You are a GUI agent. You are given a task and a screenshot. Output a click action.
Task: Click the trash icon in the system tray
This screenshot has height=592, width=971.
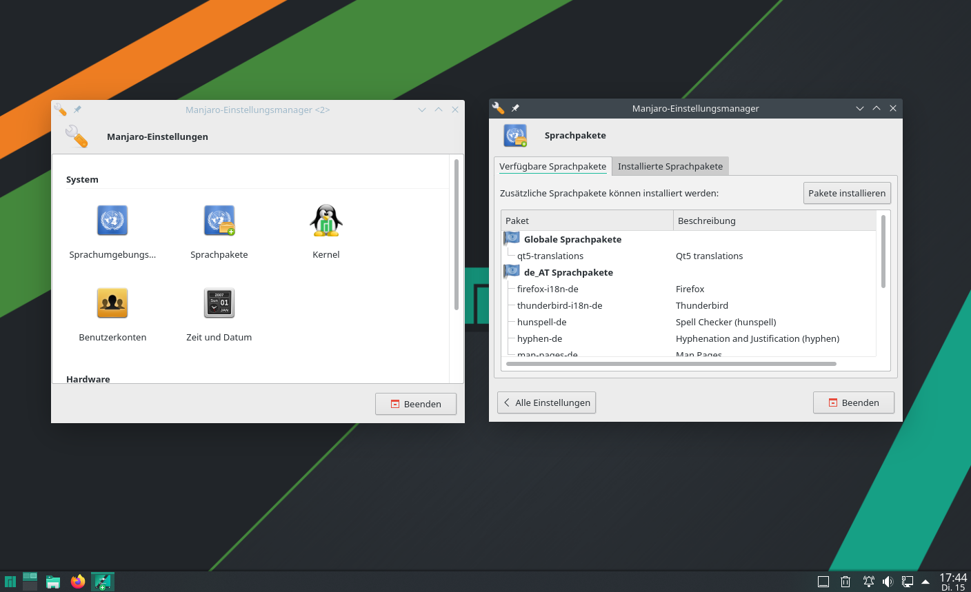(x=845, y=581)
